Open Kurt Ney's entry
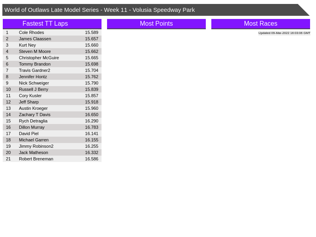Viewport: 316px width, 237px height. (x=27, y=45)
